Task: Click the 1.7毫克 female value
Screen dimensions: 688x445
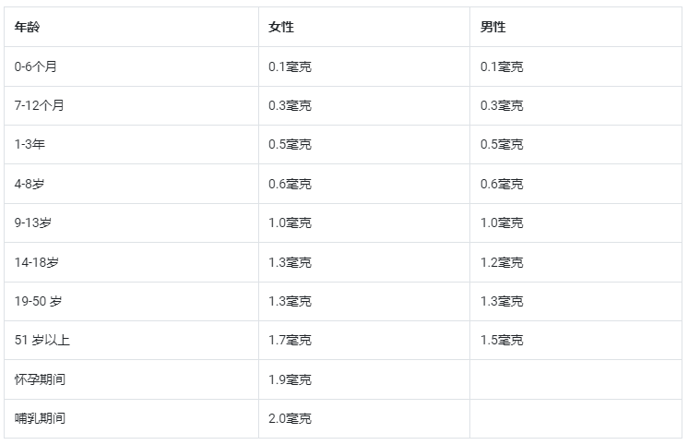Action: tap(290, 340)
